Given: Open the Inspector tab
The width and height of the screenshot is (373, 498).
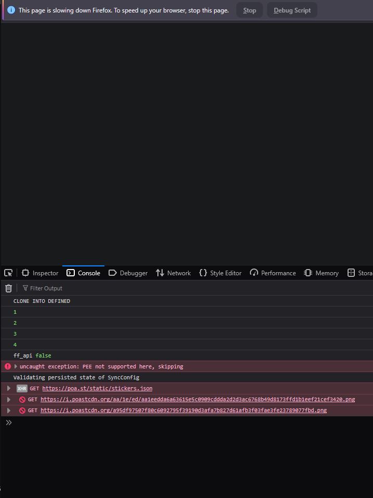Looking at the screenshot, I should click(40, 273).
